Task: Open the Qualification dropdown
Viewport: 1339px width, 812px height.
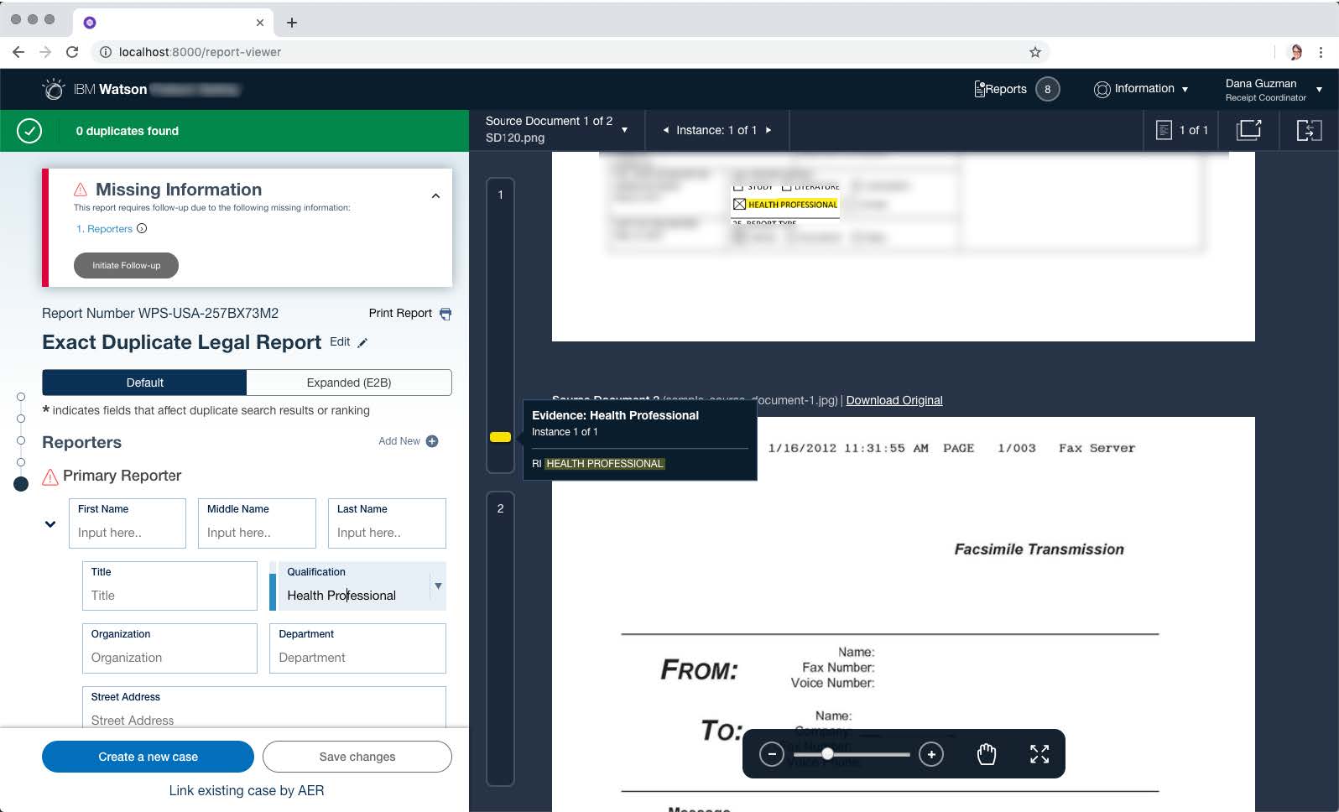Action: click(438, 586)
